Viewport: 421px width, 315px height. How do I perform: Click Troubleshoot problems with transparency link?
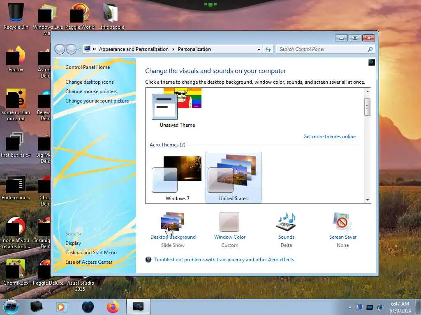click(224, 260)
